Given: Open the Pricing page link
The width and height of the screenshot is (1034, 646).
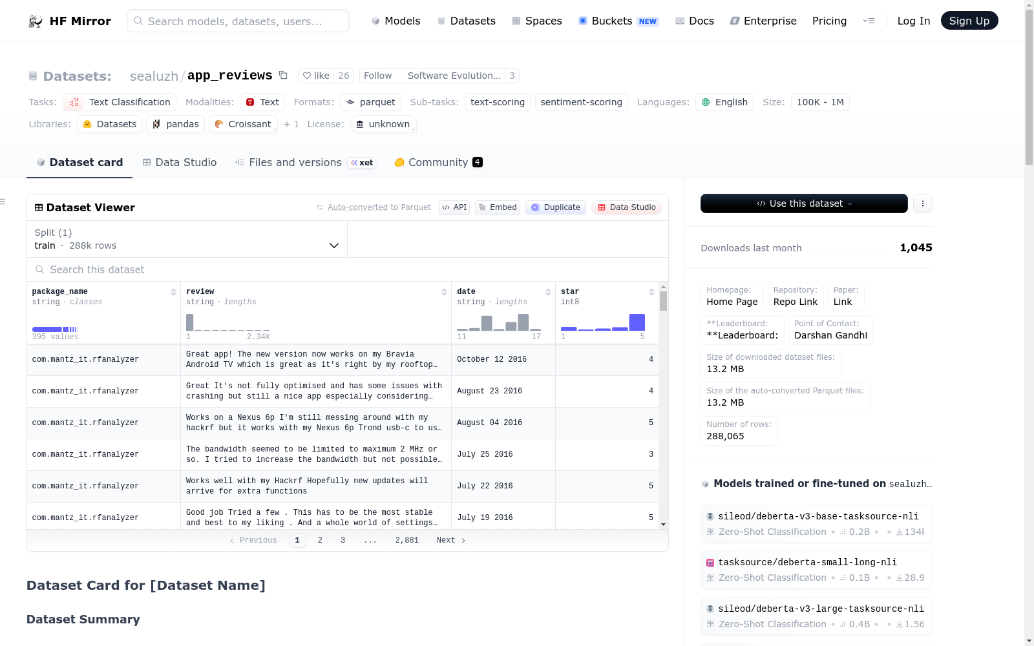Looking at the screenshot, I should pyautogui.click(x=829, y=21).
